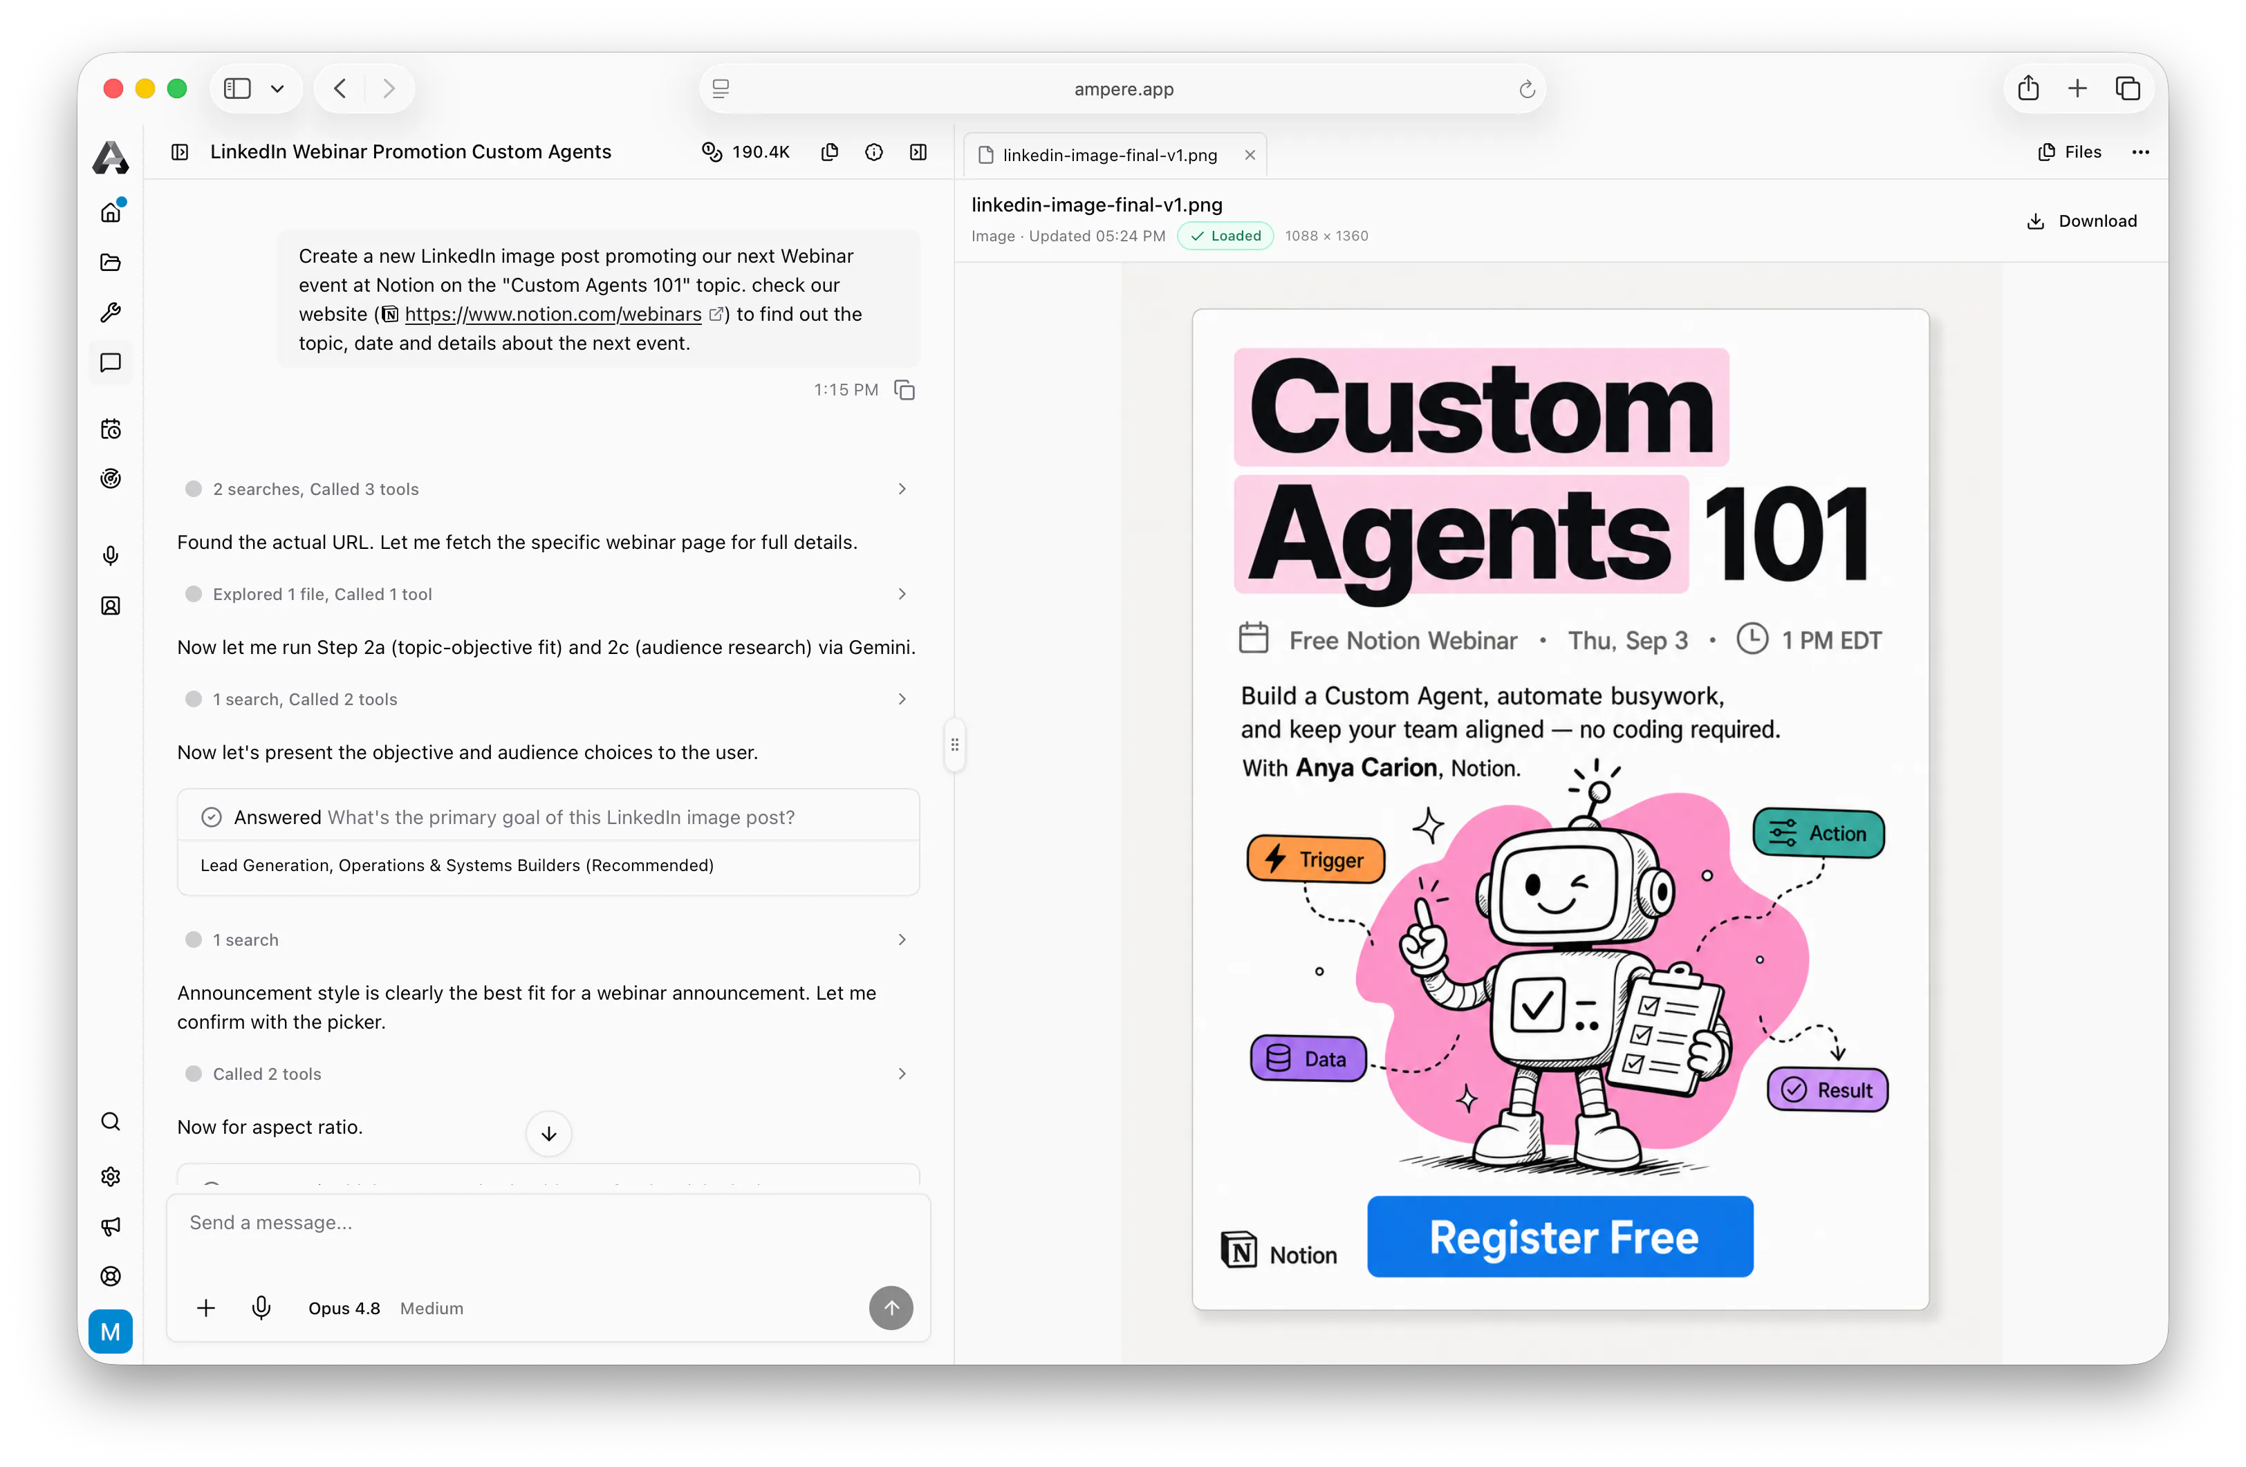Open the Opus 4.8 model selector
Screen dimensions: 2246x1467
(x=344, y=1309)
